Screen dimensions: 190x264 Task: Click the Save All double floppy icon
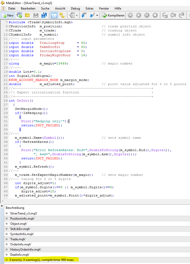pyautogui.click(x=44, y=15)
